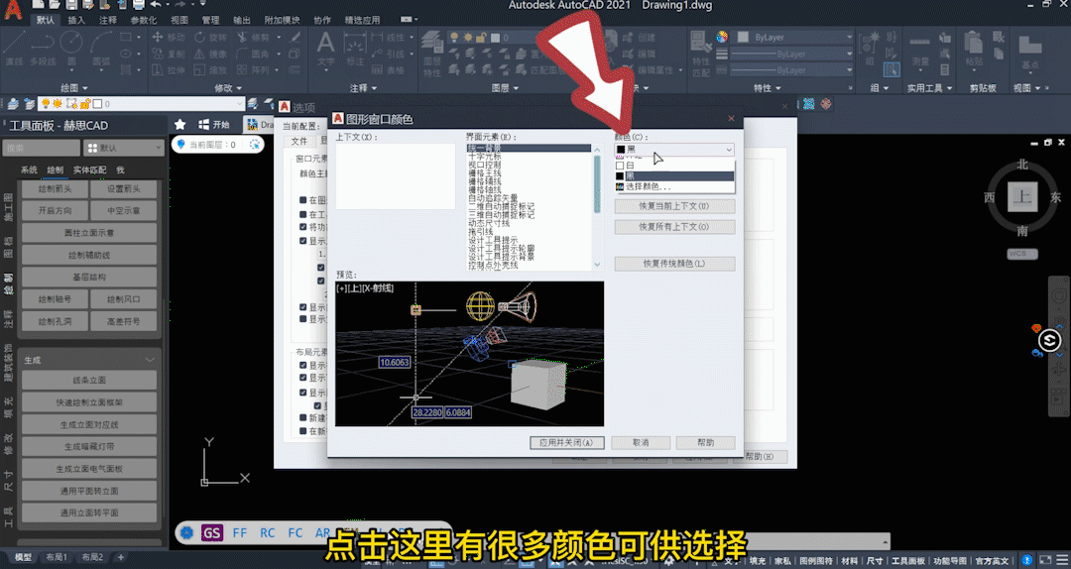Screen dimensions: 1071x569
Task: Click the Group (组) icon
Action: 870,48
